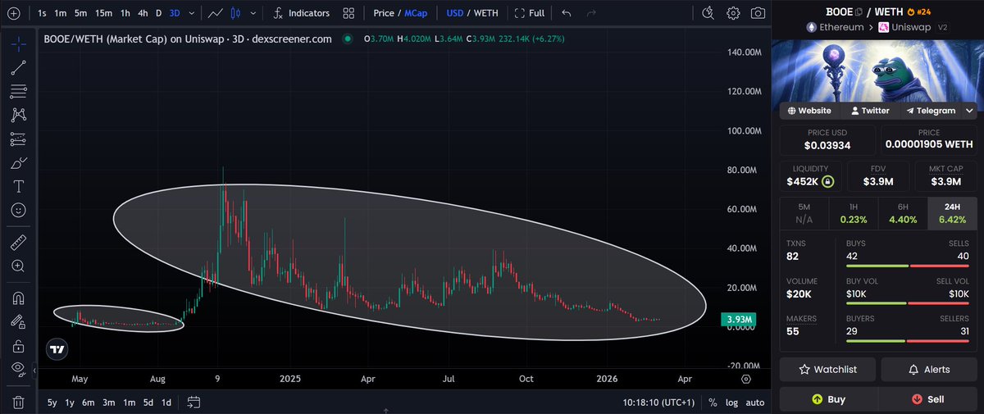Open the forecasting and measurement tools

[18, 139]
